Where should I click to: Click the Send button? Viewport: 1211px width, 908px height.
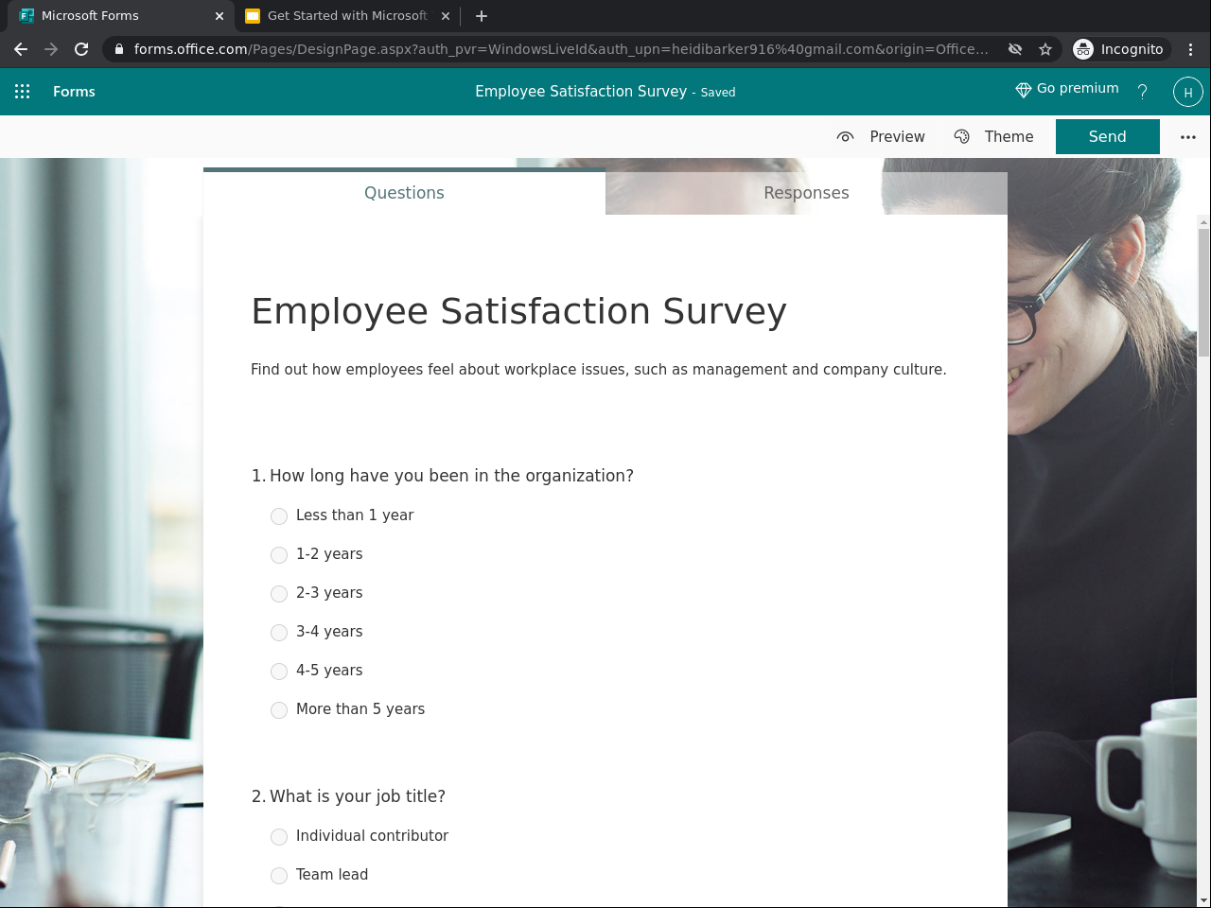(x=1108, y=136)
